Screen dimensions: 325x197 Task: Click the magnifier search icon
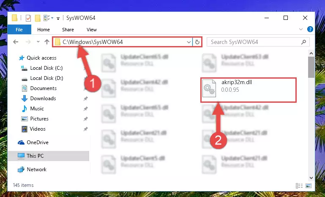tap(303, 42)
